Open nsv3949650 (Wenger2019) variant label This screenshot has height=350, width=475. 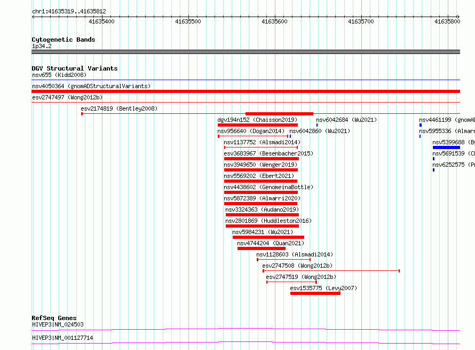[x=260, y=165]
